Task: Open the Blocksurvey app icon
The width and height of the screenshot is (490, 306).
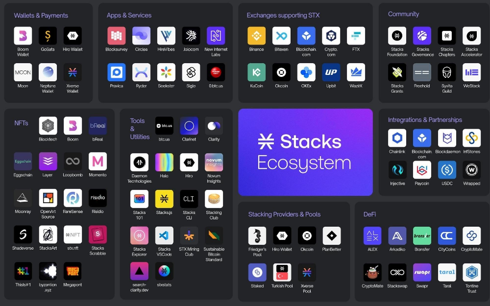Action: [x=117, y=36]
